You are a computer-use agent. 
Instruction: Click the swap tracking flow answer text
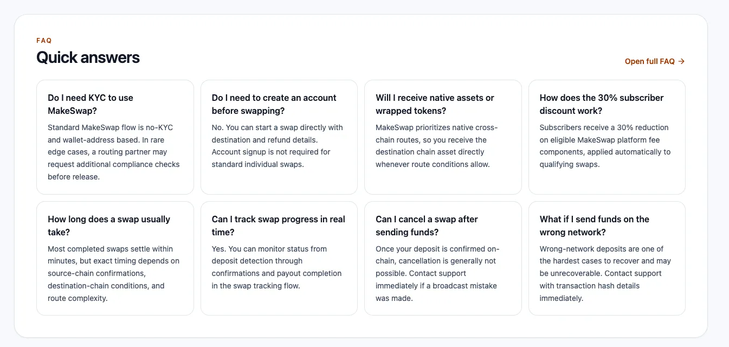coord(277,267)
